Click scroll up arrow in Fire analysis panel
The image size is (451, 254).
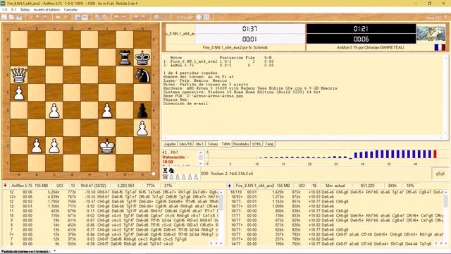(x=445, y=192)
